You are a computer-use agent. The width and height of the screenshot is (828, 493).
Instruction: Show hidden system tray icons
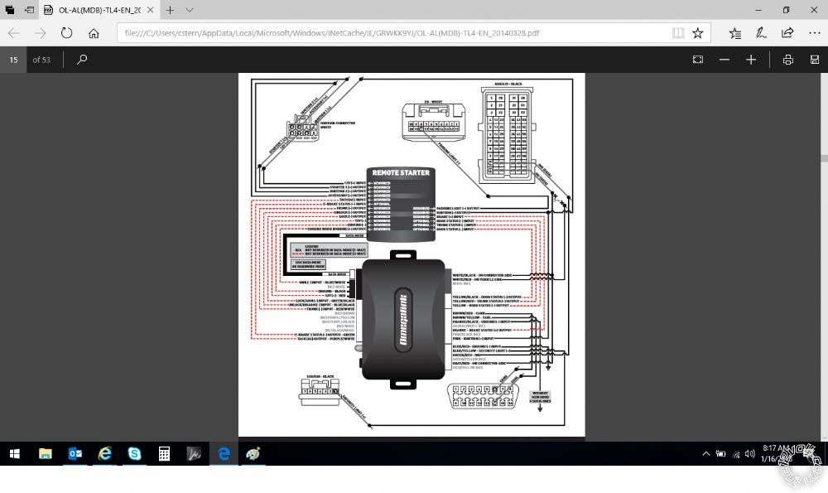[x=705, y=453]
